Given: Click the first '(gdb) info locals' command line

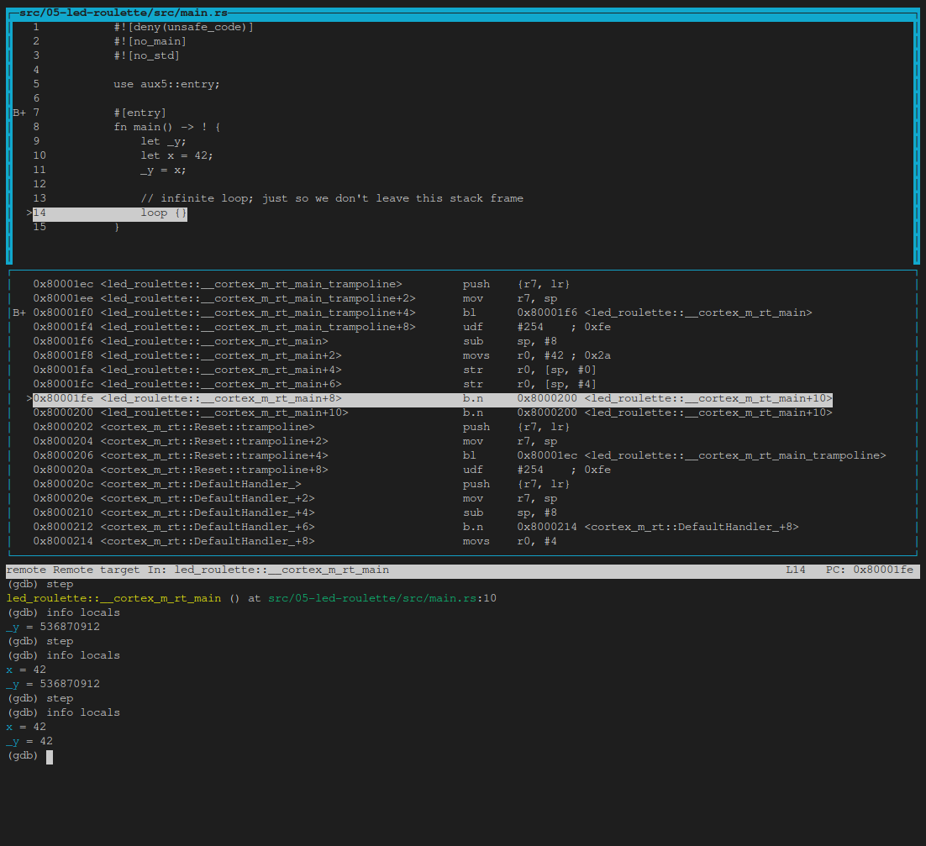Looking at the screenshot, I should click(64, 612).
